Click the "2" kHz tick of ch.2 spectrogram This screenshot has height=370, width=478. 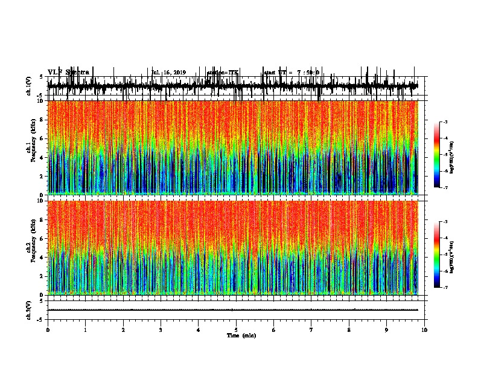coord(42,276)
